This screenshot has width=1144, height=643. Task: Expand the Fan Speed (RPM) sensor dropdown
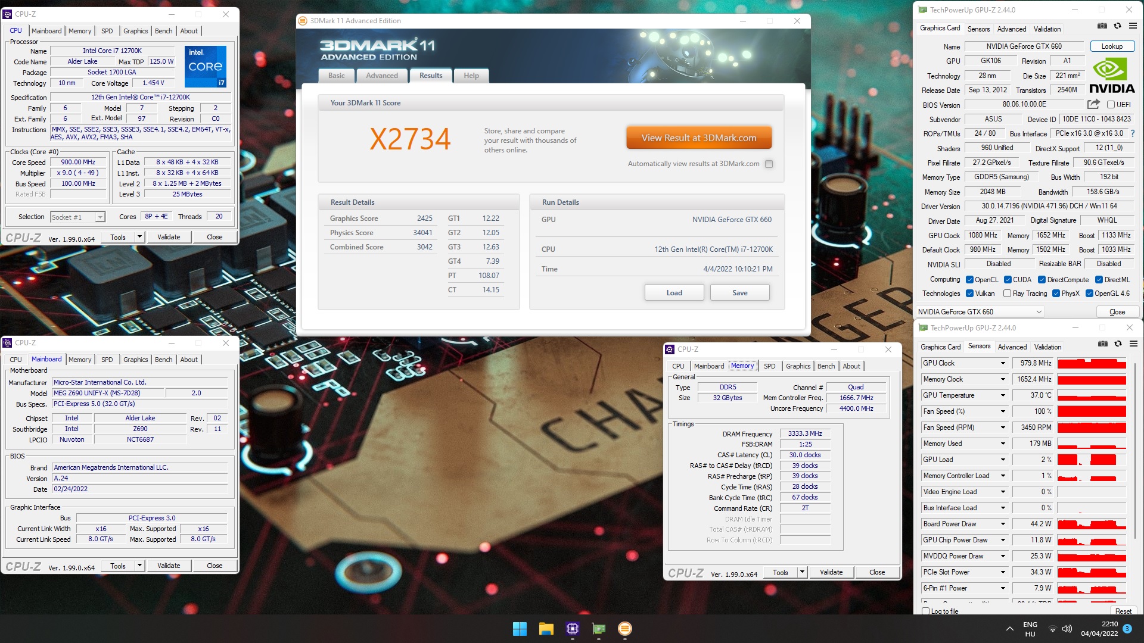point(1003,427)
